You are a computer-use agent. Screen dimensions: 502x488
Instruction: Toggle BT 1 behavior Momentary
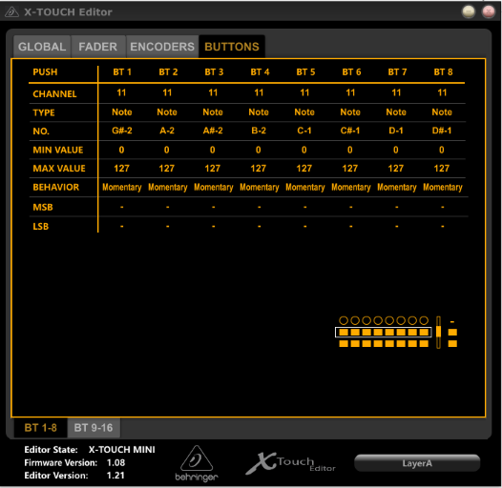122,188
